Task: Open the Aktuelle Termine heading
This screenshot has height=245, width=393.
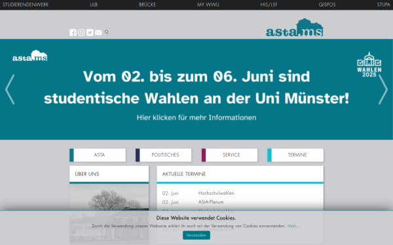Action: (x=184, y=174)
